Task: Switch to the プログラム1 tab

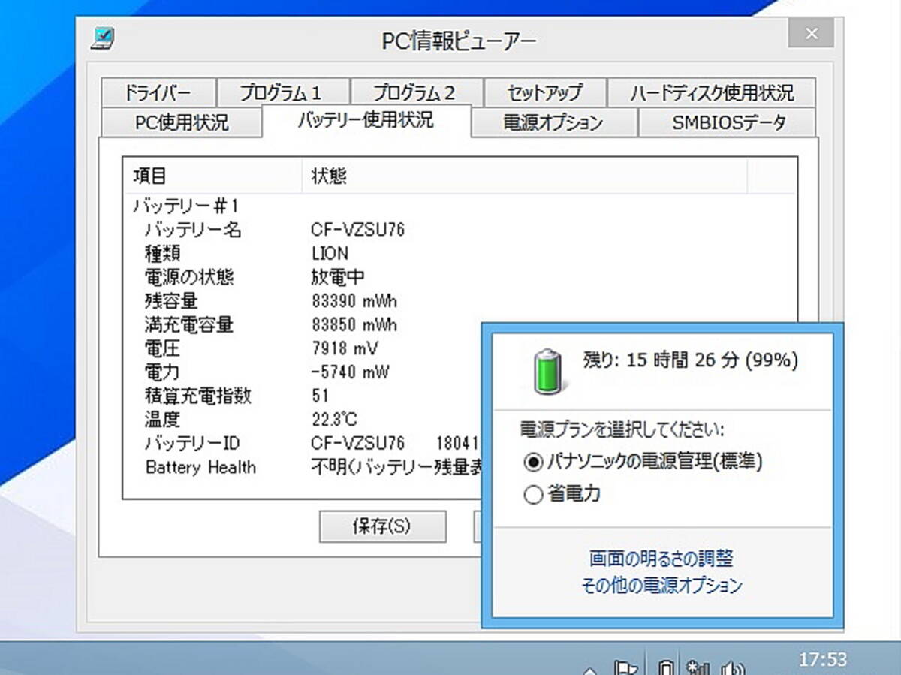Action: [282, 93]
